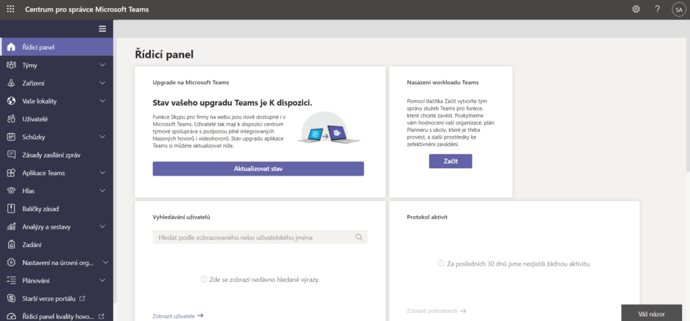Focus the user search input field
This screenshot has width=690, height=321.
tap(260, 238)
